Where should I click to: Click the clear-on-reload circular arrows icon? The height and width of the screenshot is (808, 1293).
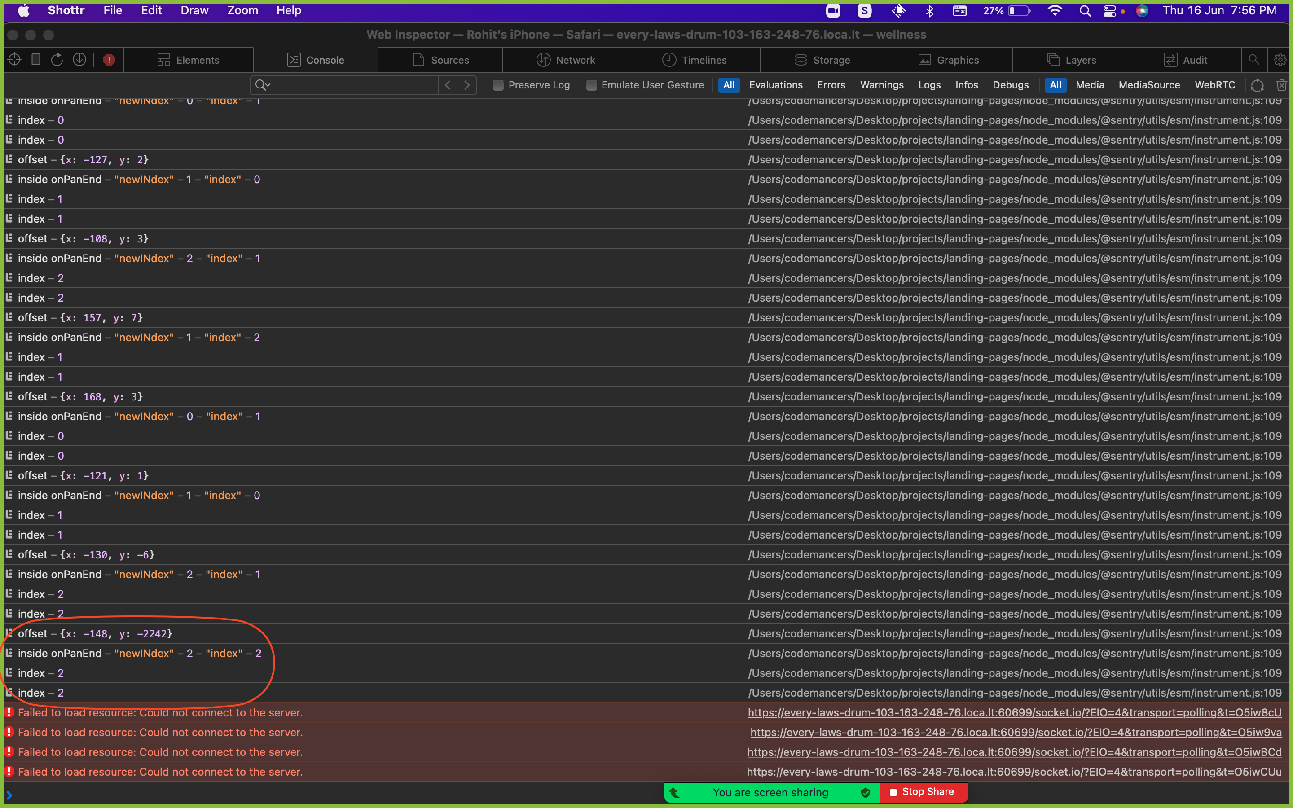click(1257, 85)
